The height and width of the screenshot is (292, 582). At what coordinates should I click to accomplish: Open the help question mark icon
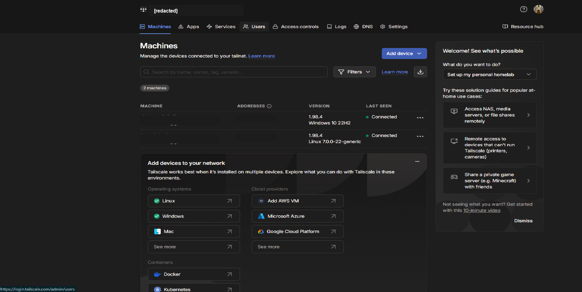coord(524,9)
